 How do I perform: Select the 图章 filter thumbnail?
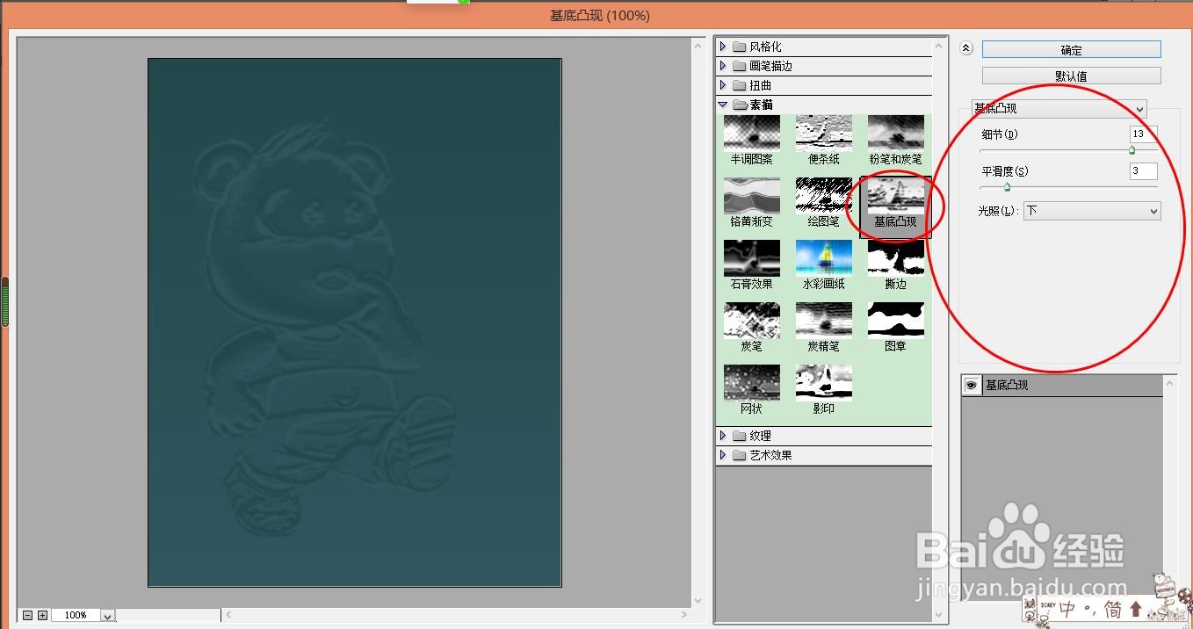pos(895,320)
